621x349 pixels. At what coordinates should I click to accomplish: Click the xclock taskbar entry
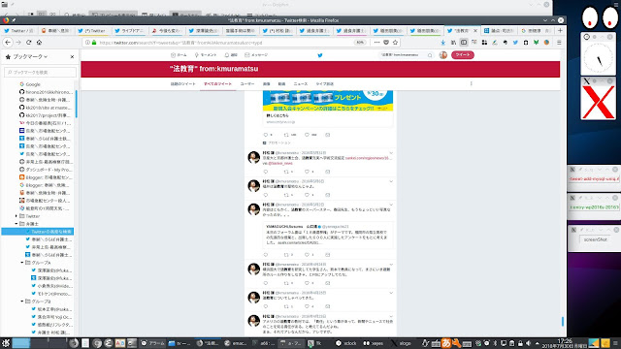[x=346, y=343]
